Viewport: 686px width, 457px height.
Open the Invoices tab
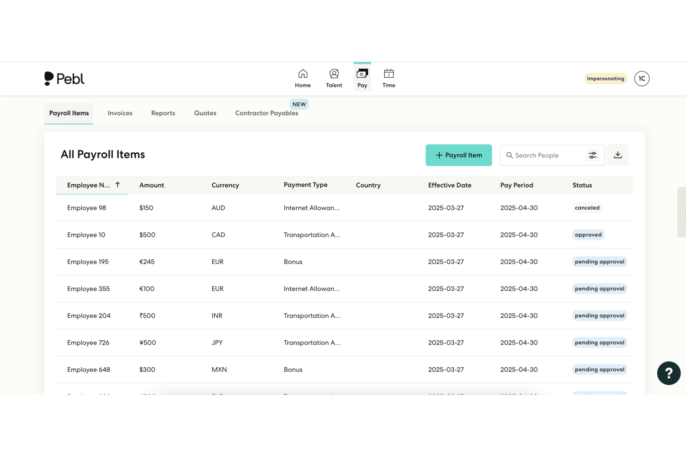click(x=120, y=113)
